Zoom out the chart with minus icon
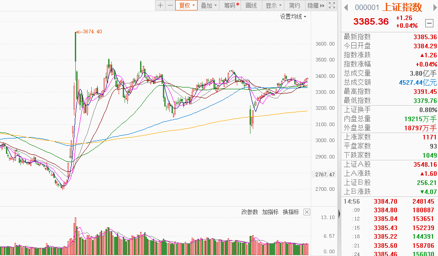Image resolution: width=438 pixels, height=256 pixels. tap(170, 5)
